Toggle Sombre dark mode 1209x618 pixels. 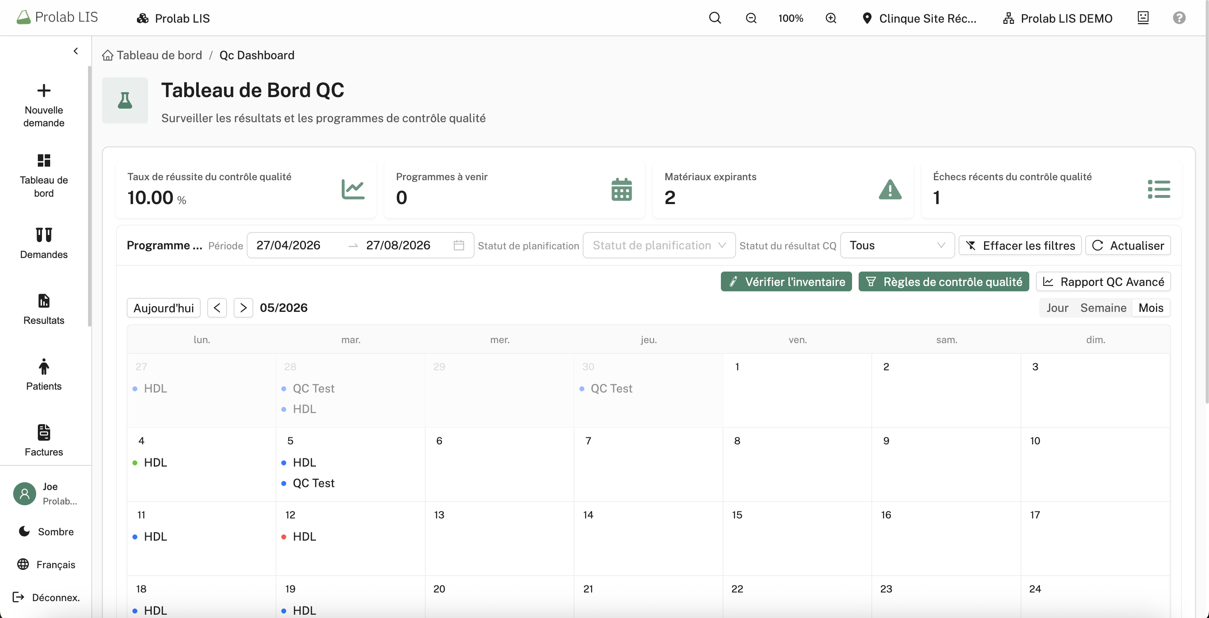click(x=46, y=531)
